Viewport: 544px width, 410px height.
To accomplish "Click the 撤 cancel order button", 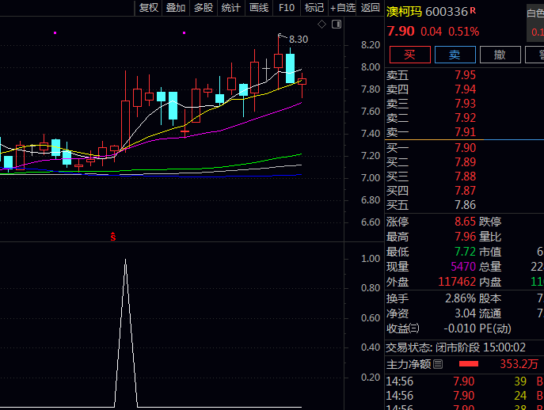I will click(x=500, y=55).
